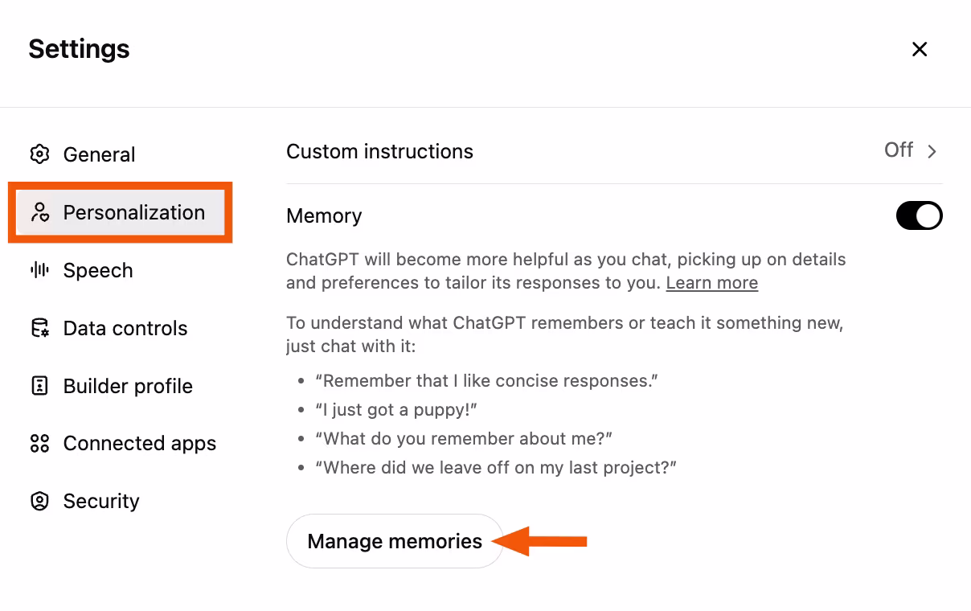971x611 pixels.
Task: Click the Builder profile badge icon
Action: tap(39, 386)
